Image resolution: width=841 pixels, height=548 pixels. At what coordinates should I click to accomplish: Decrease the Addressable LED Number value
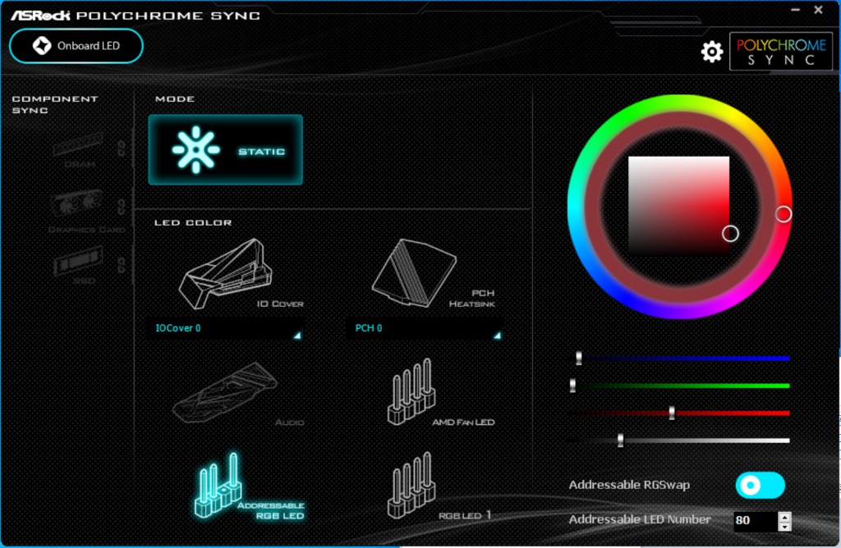point(784,527)
